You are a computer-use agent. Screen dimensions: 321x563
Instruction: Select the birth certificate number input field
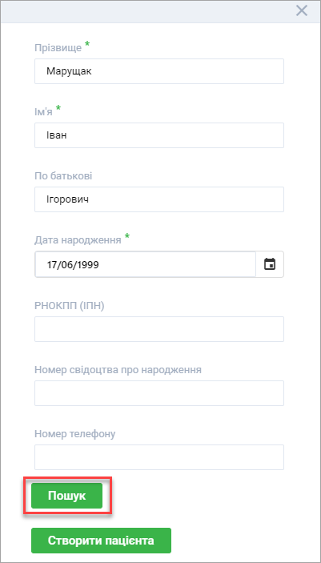tap(159, 393)
